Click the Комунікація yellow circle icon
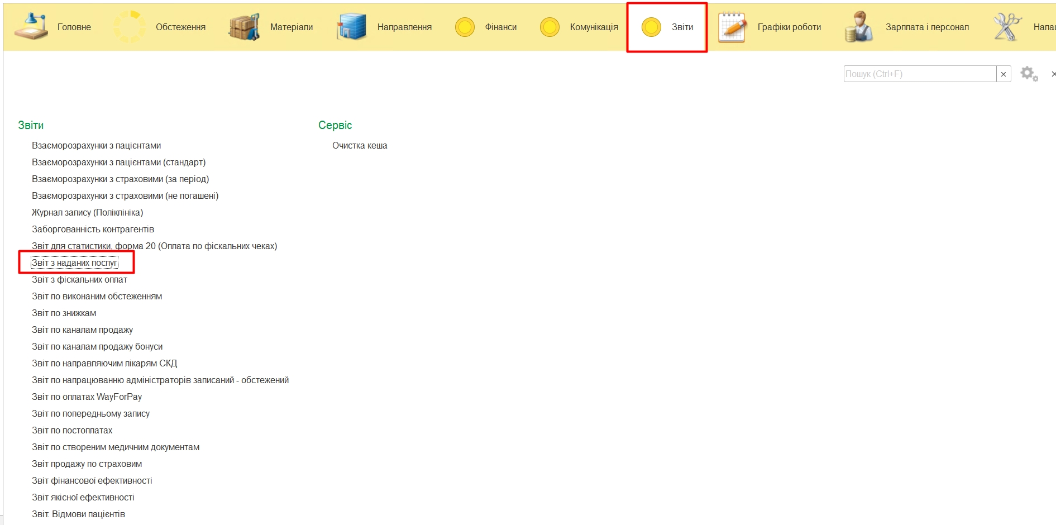This screenshot has width=1056, height=525. [x=549, y=27]
